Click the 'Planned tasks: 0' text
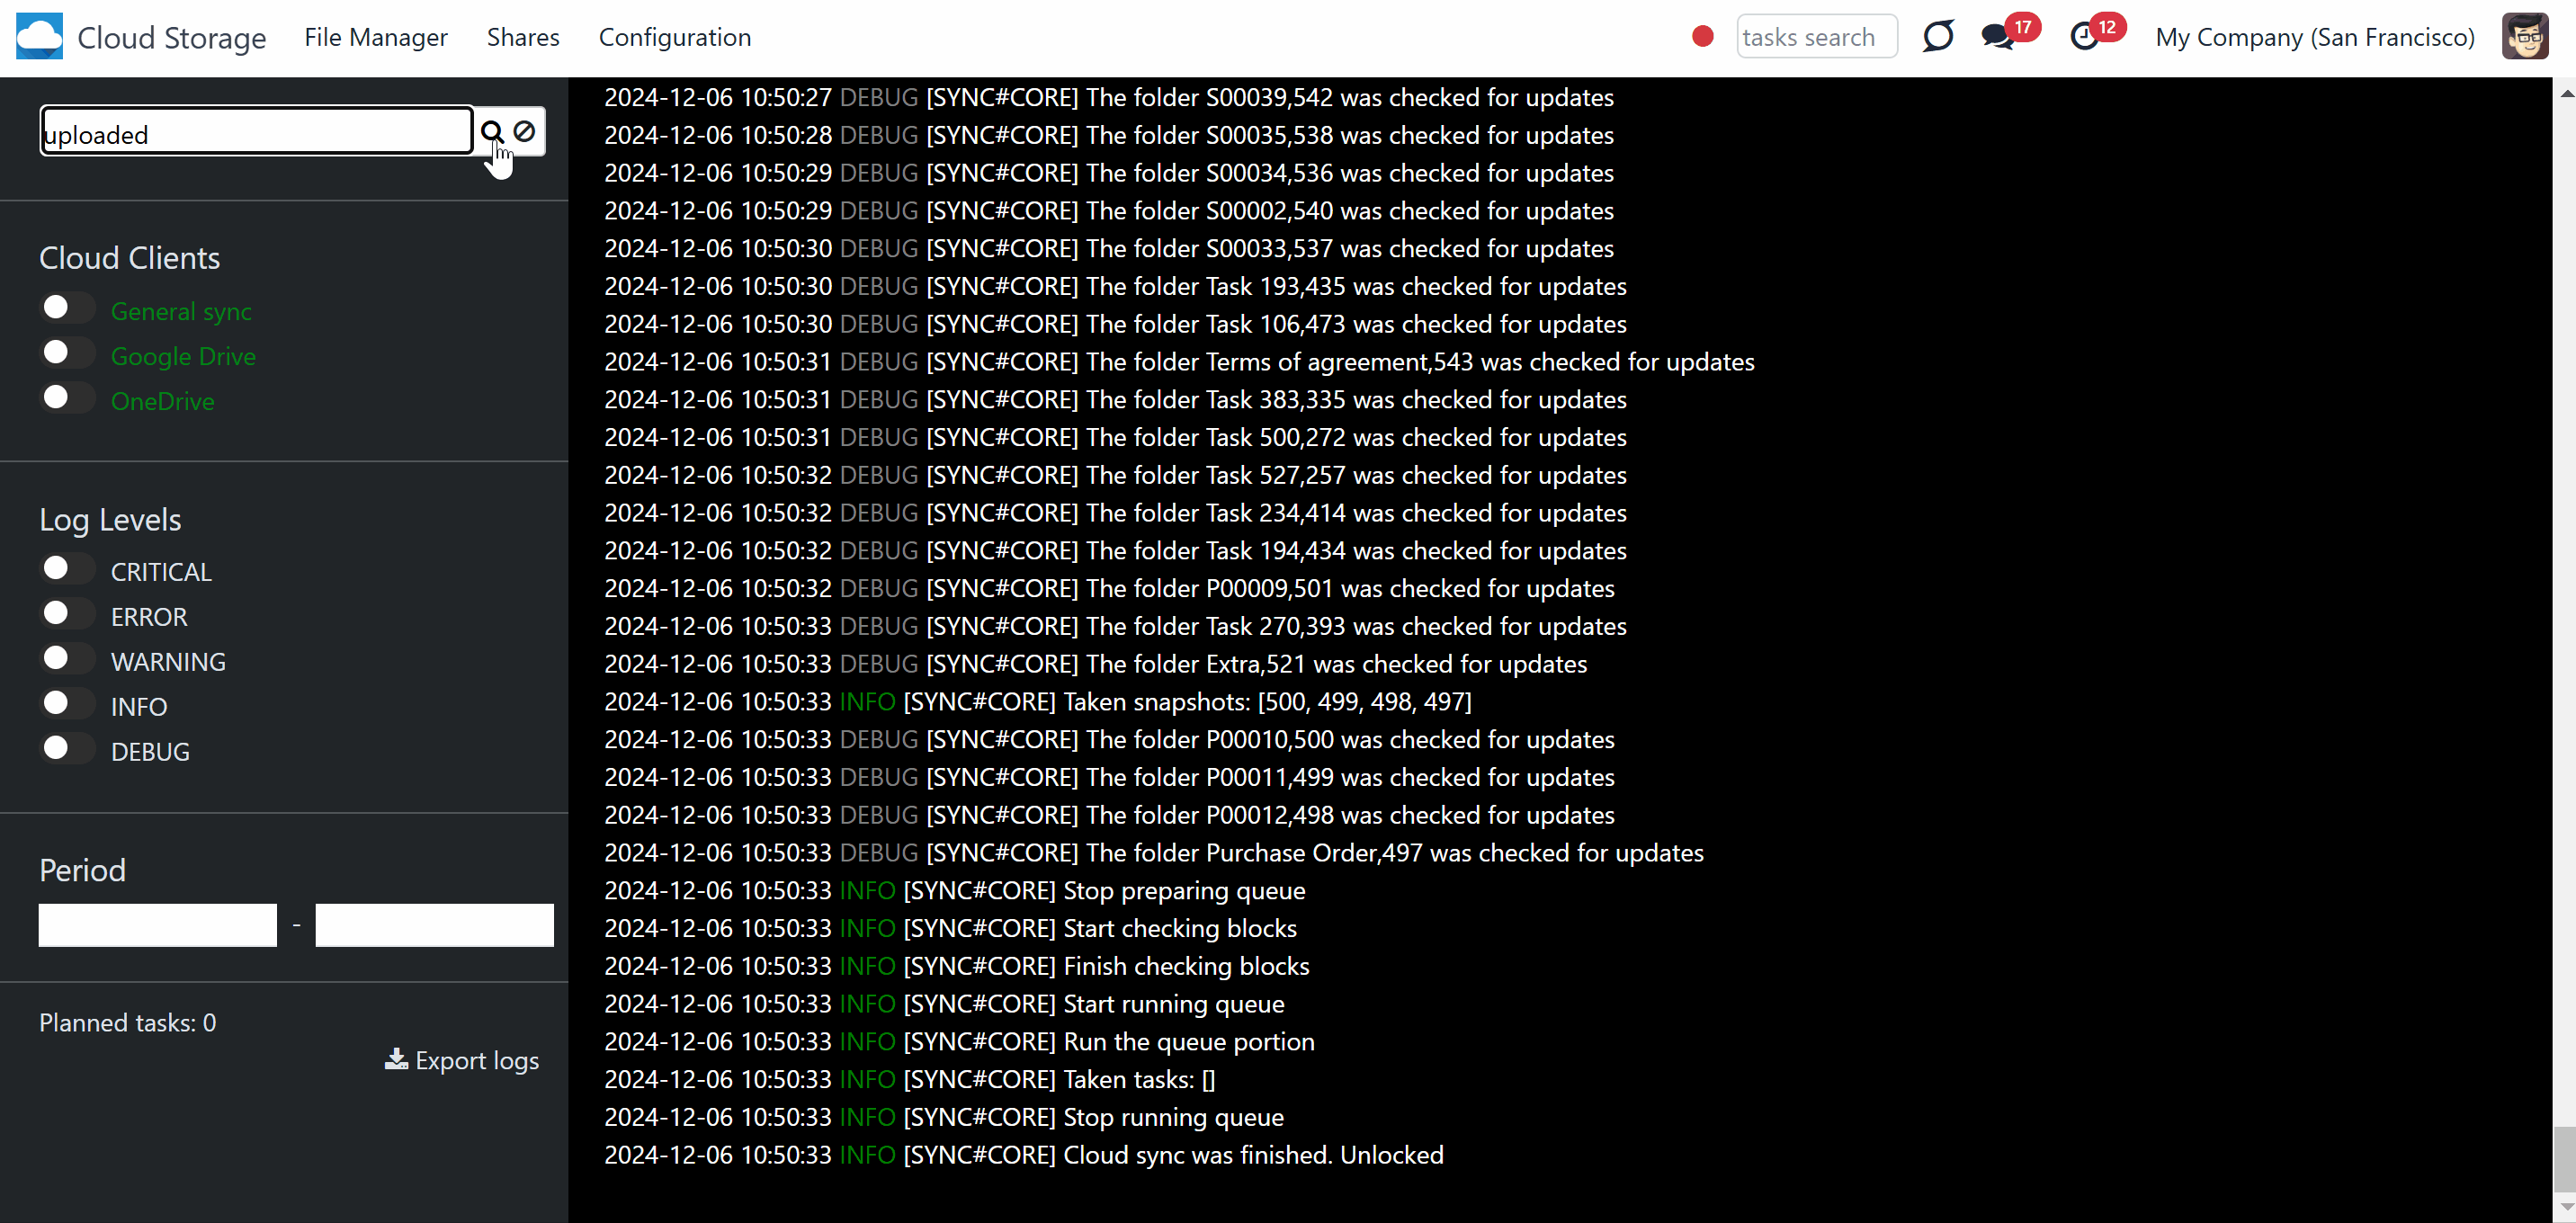Screen dimensions: 2576x1223 pos(128,1022)
